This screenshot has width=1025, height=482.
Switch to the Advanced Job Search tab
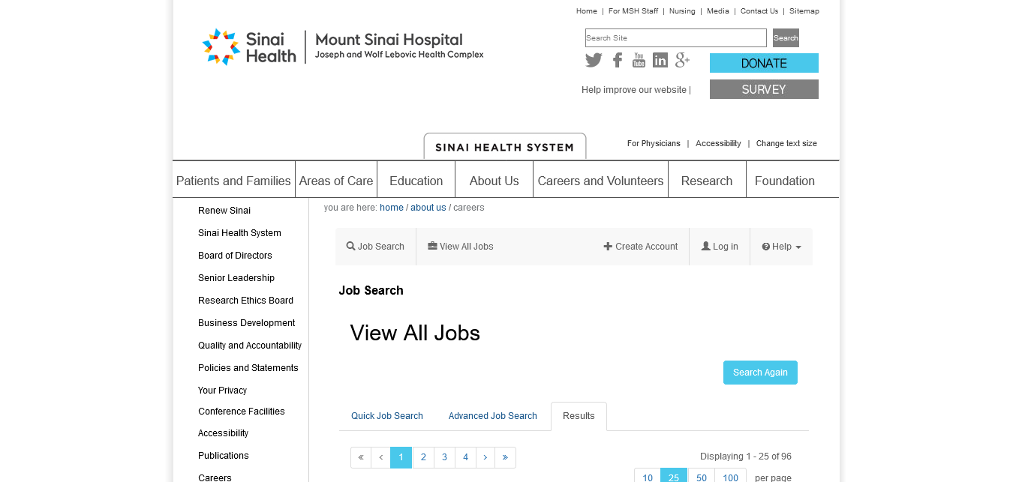coord(492,416)
